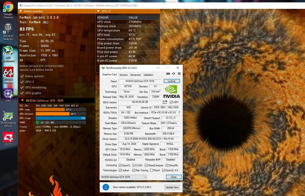The width and height of the screenshot is (305, 196).
Task: Toggle CUDA checkbox
Action: (134, 165)
